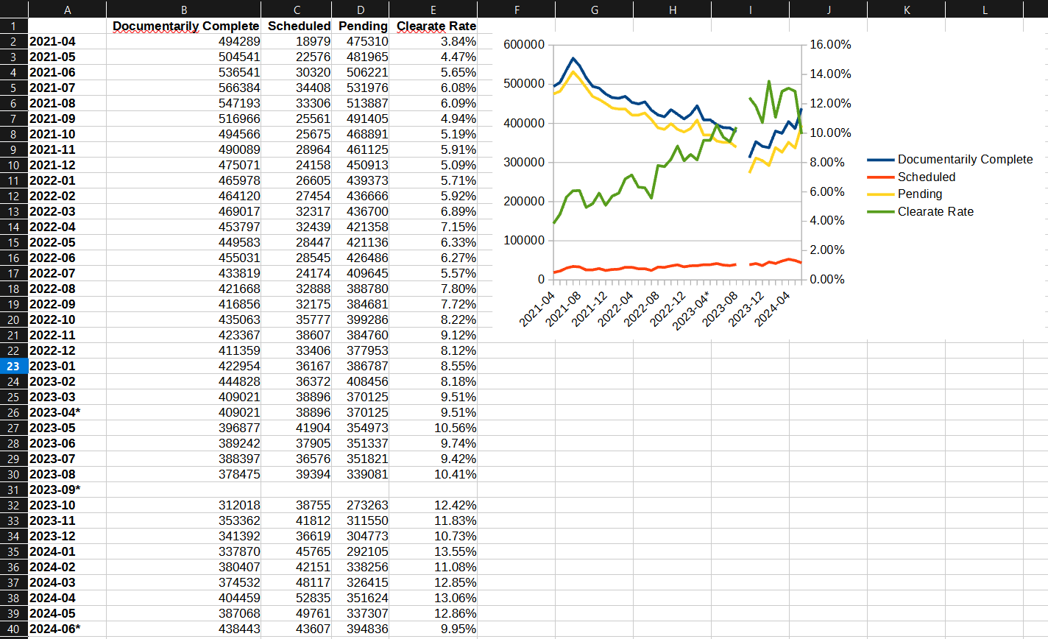This screenshot has height=639, width=1048.
Task: Select row 40 header
Action: pyautogui.click(x=14, y=629)
